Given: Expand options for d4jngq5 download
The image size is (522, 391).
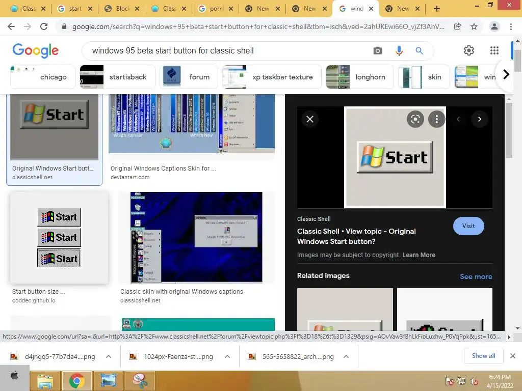Looking at the screenshot, I should pos(109,356).
